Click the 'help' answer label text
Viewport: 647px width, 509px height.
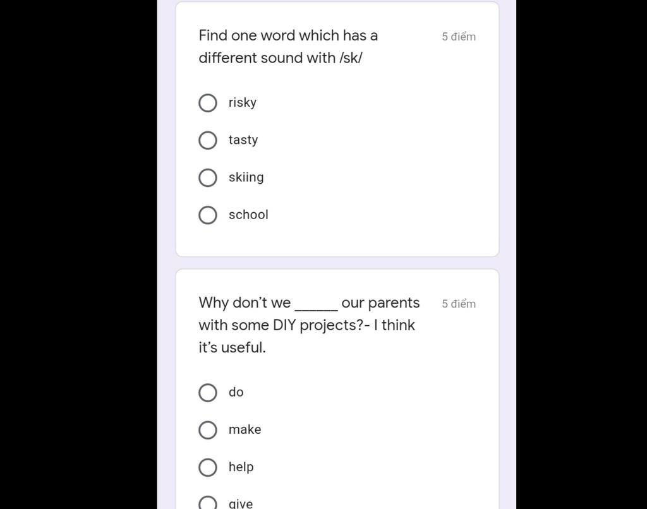(241, 467)
